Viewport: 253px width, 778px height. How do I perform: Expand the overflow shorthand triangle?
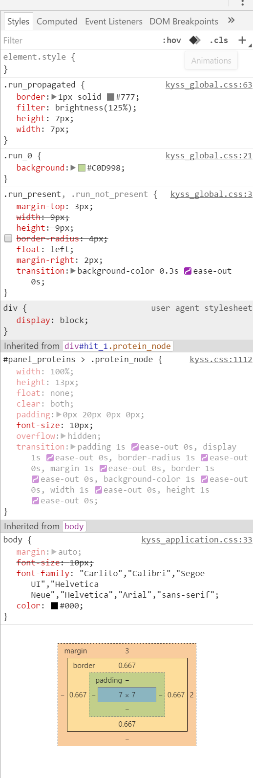63,436
